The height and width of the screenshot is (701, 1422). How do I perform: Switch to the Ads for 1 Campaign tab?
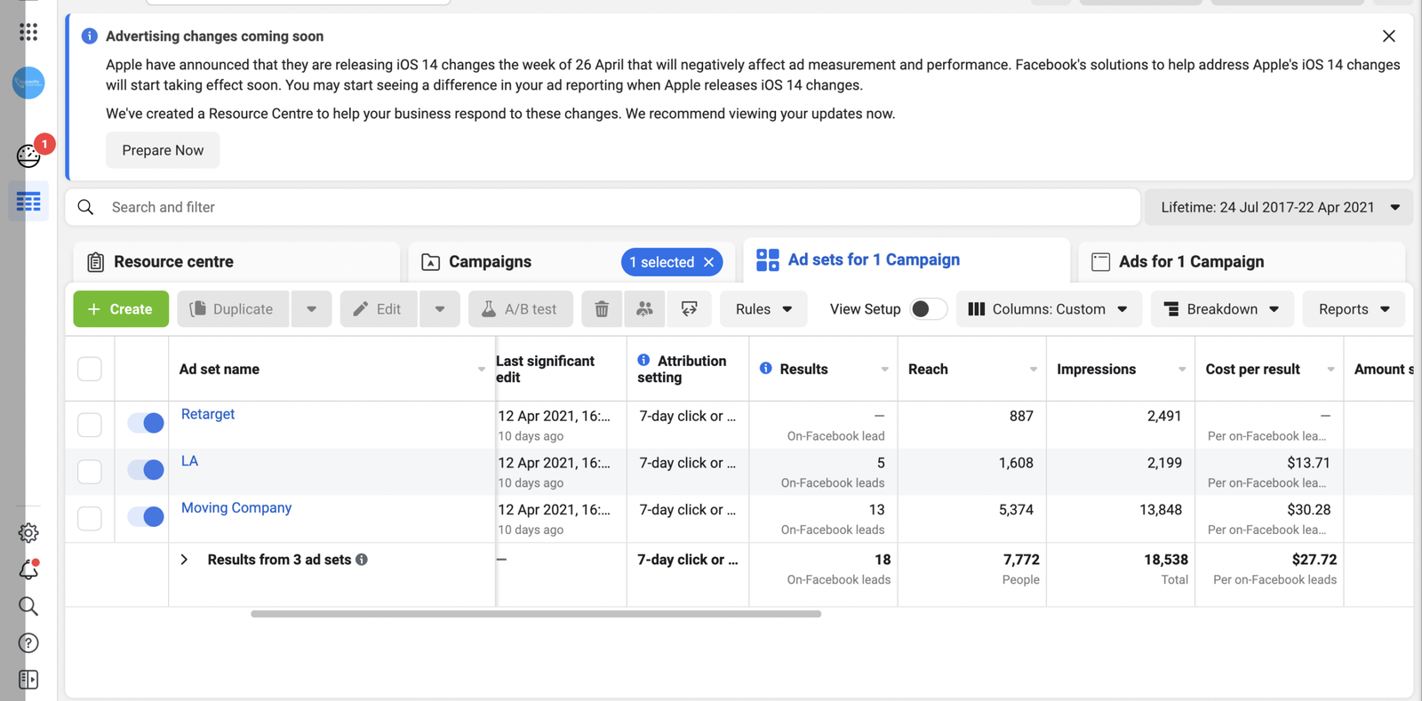pos(1190,262)
